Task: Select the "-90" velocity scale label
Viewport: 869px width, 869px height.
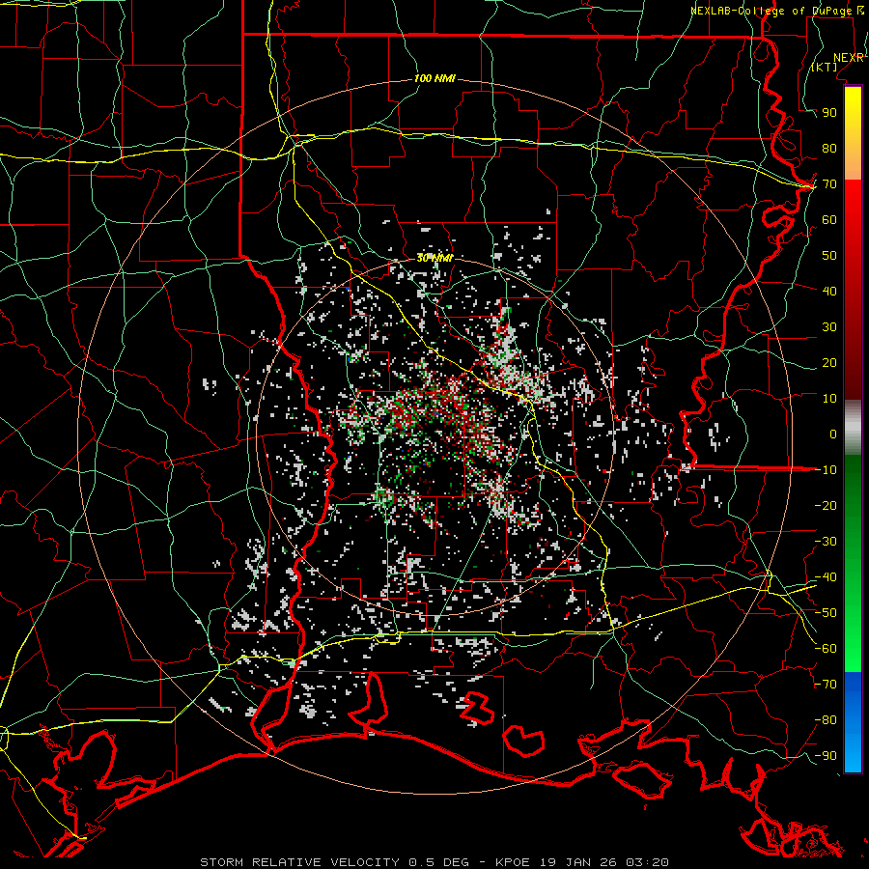Action: coord(826,756)
